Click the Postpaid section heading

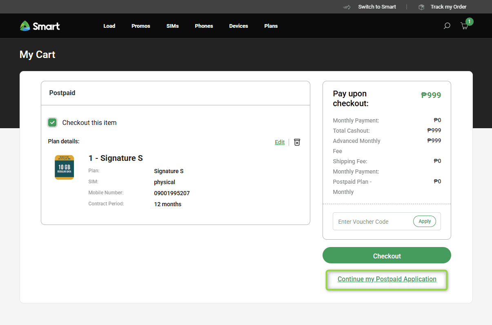62,93
